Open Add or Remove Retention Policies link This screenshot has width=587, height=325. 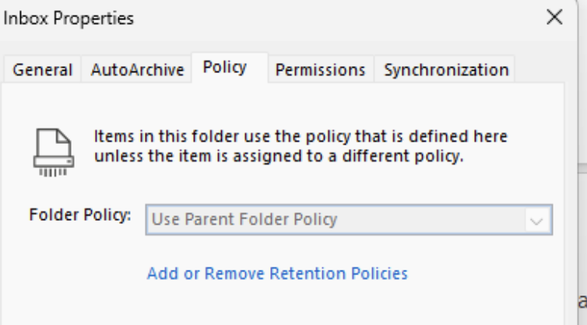point(277,274)
